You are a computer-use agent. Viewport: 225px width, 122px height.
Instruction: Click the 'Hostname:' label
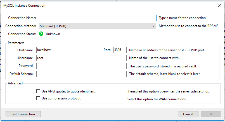tap(25, 50)
